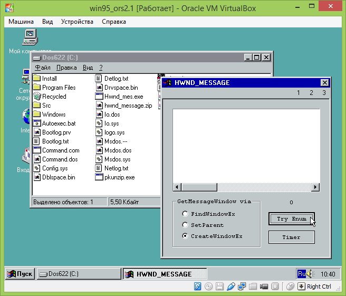This screenshot has width=346, height=296.
Task: Click the VirtualBox shared folders status icon
Action: pyautogui.click(x=253, y=287)
